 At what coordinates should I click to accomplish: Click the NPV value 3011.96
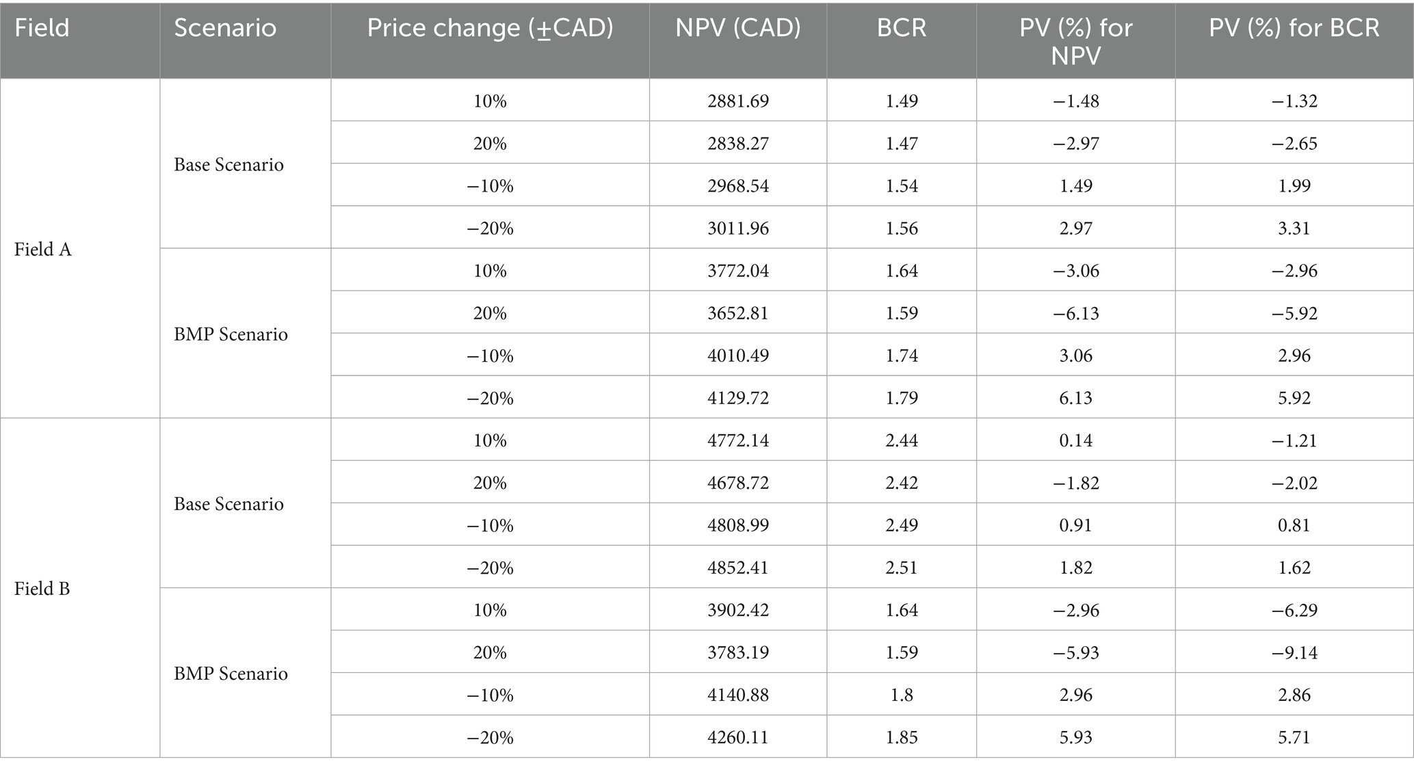pyautogui.click(x=738, y=228)
